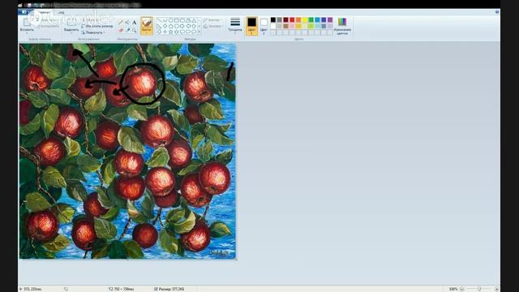Choose the right triangle shape
Screen dimensions: 519x292
point(159,26)
